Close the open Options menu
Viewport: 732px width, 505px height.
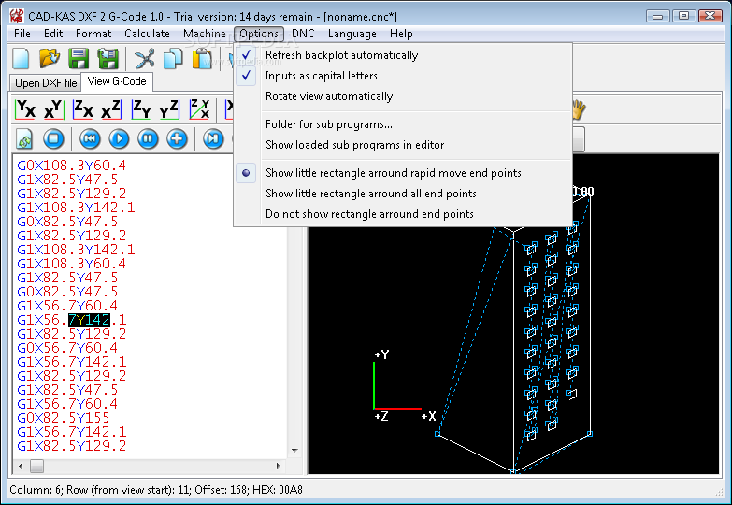point(259,34)
